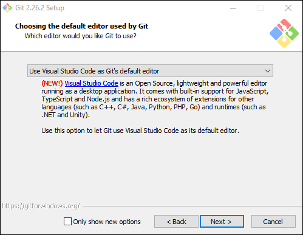
Task: Click the Git 2.26.2 Setup title text
Action: 39,8
